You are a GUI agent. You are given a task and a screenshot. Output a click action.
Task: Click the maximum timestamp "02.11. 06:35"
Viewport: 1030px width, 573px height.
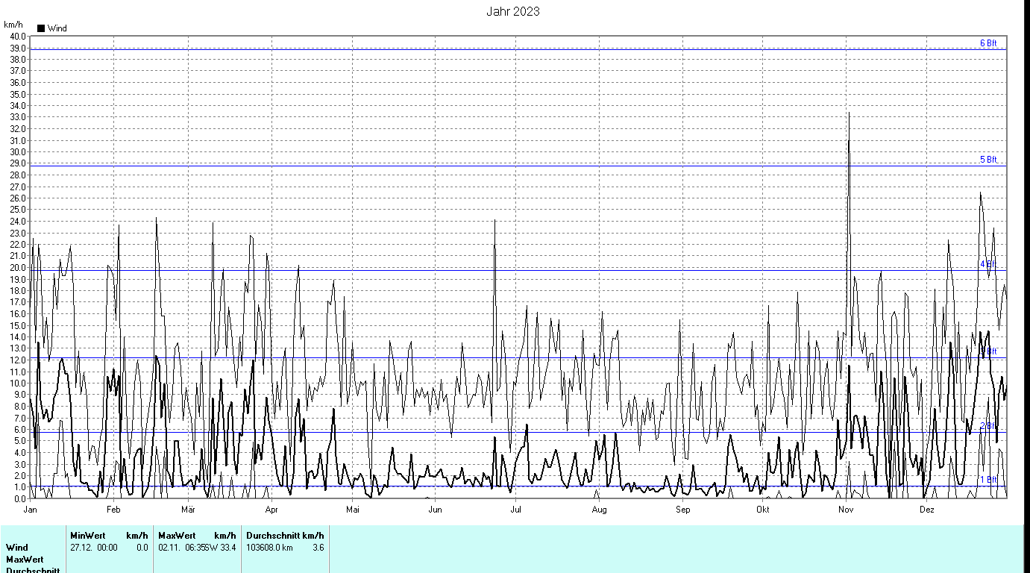(x=182, y=548)
